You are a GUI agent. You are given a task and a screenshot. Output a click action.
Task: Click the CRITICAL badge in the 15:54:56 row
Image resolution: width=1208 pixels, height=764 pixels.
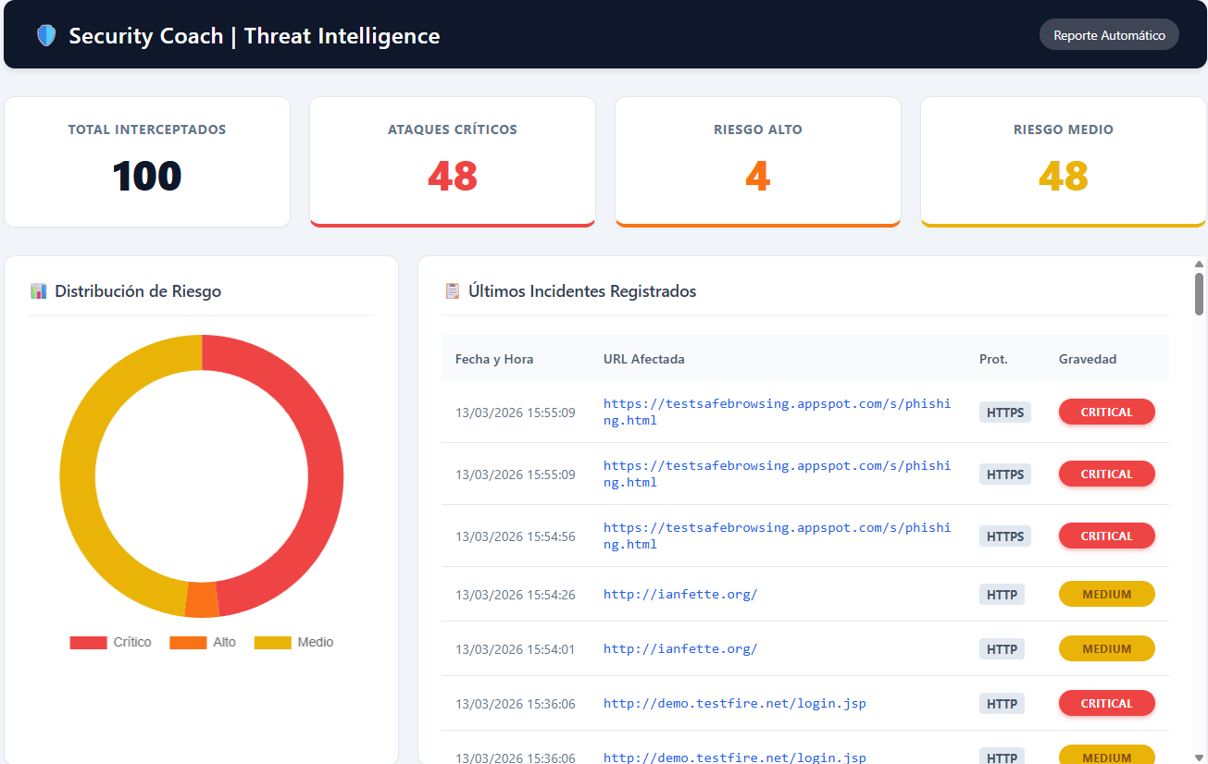1107,536
